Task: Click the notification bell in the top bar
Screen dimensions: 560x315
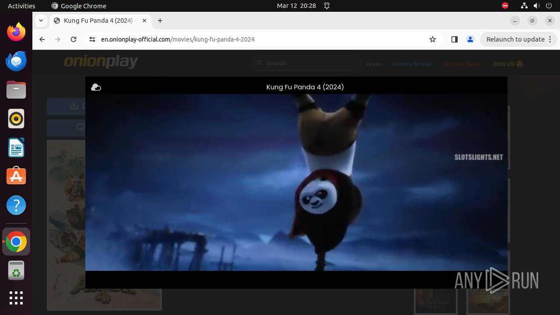Action: point(327,6)
